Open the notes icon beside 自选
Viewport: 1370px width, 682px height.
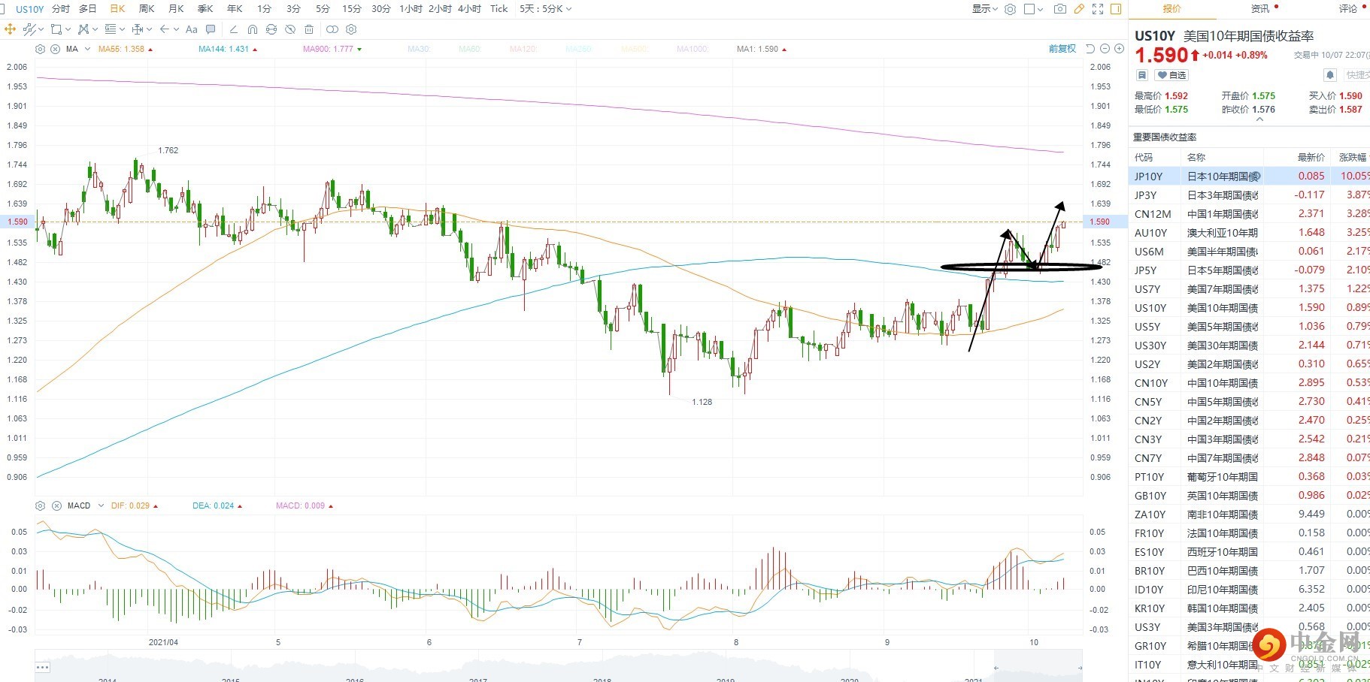pyautogui.click(x=1141, y=75)
